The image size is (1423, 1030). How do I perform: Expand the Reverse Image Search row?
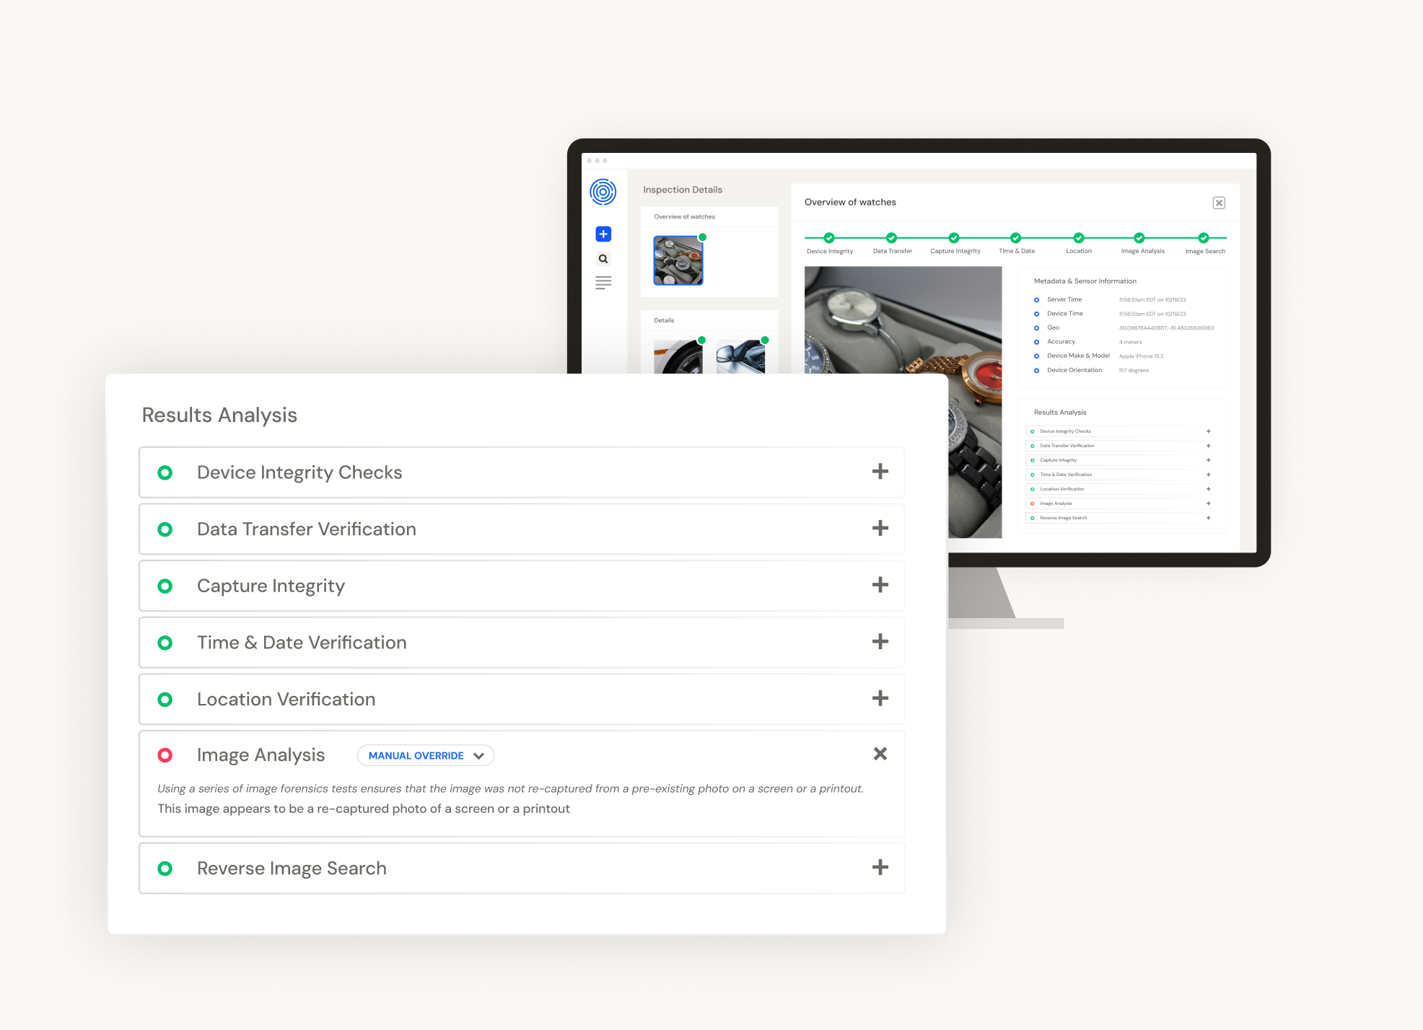[x=880, y=868]
